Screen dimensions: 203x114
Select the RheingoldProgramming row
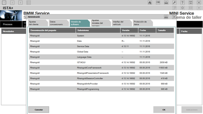pos(101,89)
